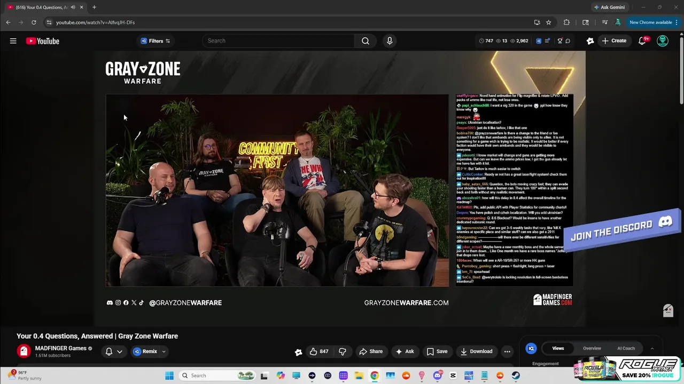This screenshot has width=684, height=384.
Task: Mute the tab using speaker icon
Action: [x=73, y=7]
